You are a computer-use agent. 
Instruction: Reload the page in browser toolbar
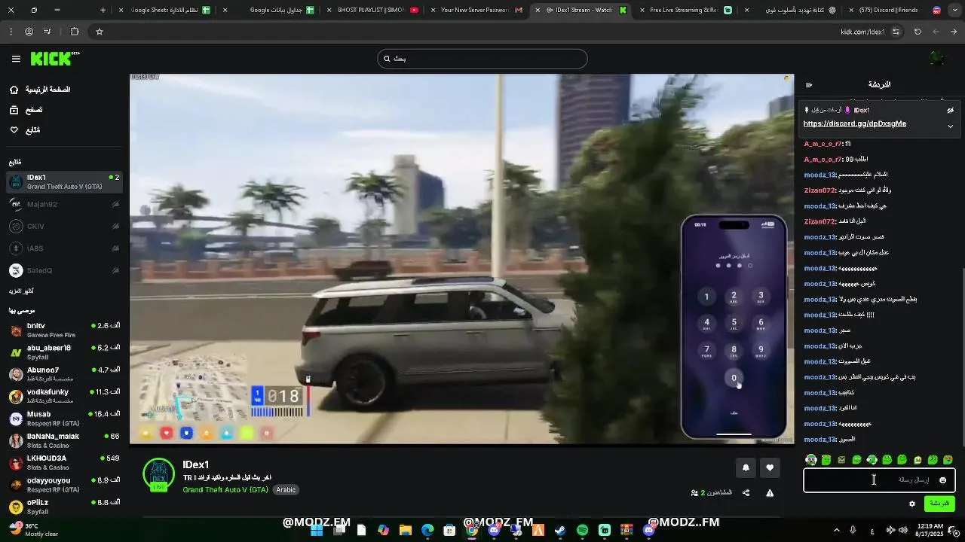(x=918, y=32)
